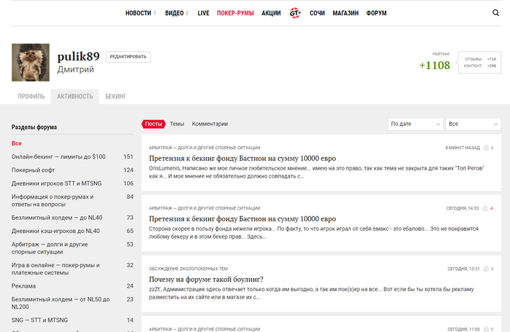The height and width of the screenshot is (332, 510).
Task: Click Обсуждение околопокерных тем category label
Action: 188,269
